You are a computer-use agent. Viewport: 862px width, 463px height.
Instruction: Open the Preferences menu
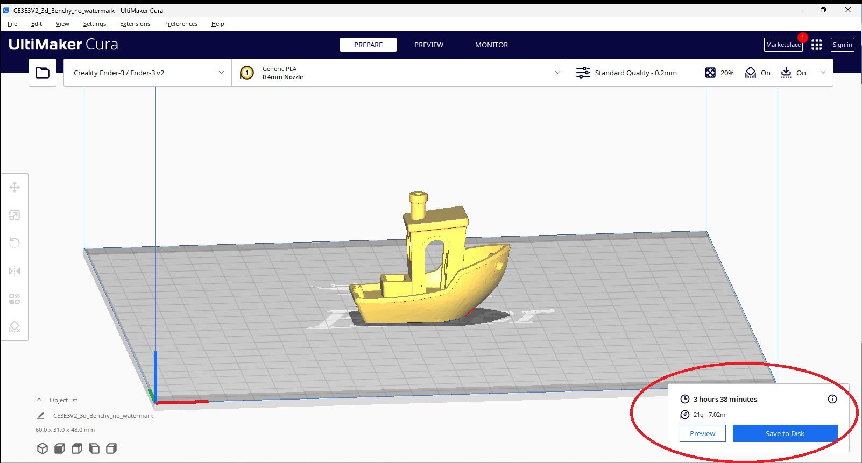click(181, 24)
